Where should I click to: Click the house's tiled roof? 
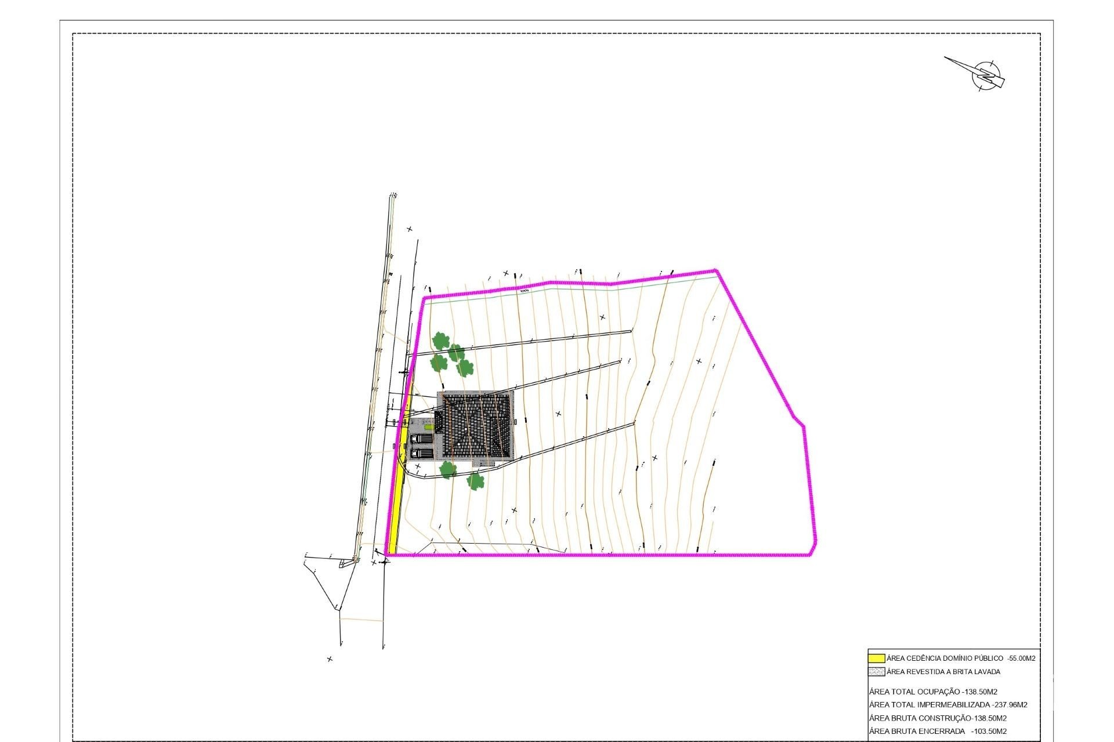coord(477,427)
